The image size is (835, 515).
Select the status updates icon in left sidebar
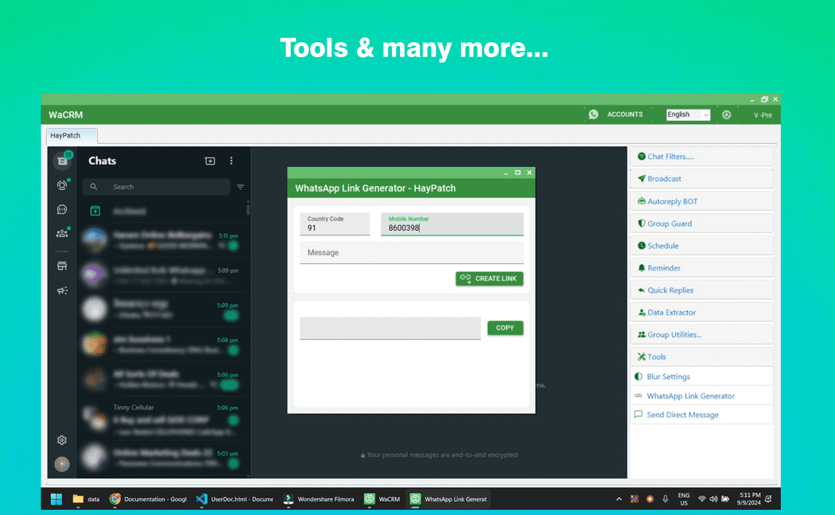tap(62, 185)
